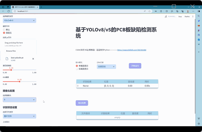Viewport: 202px width, 132px height.
Task: Click the 文件路径 column header
Action: click(86, 113)
